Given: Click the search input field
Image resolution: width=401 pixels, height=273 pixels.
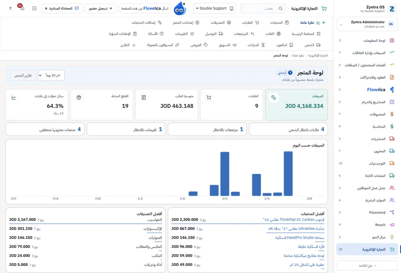Looking at the screenshot, I should pos(264,8).
